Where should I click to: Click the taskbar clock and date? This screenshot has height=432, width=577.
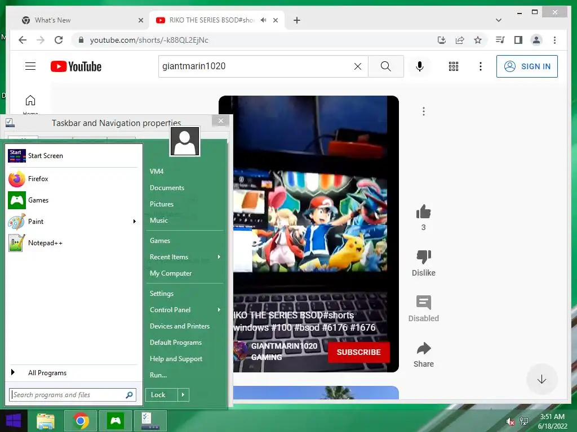[552, 421]
